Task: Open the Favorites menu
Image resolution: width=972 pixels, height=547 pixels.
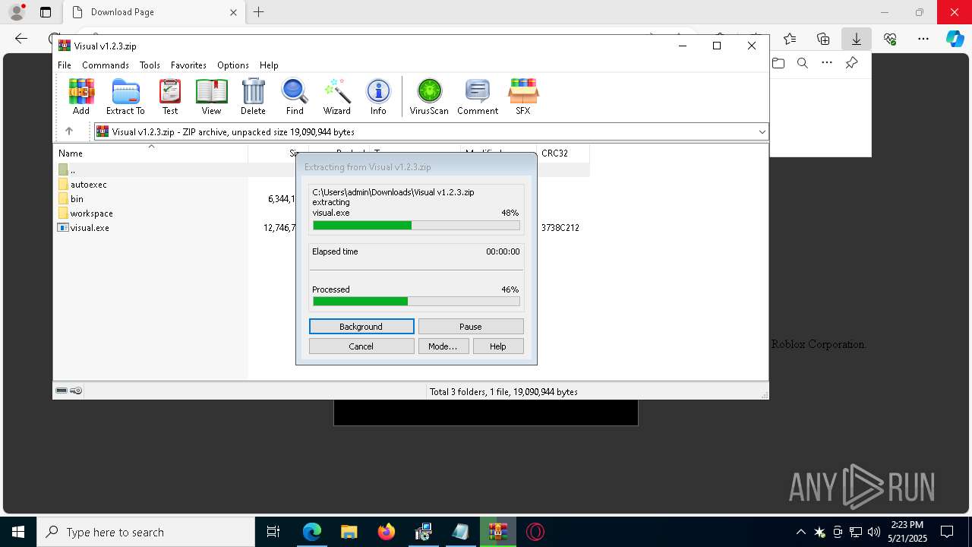Action: coord(188,65)
